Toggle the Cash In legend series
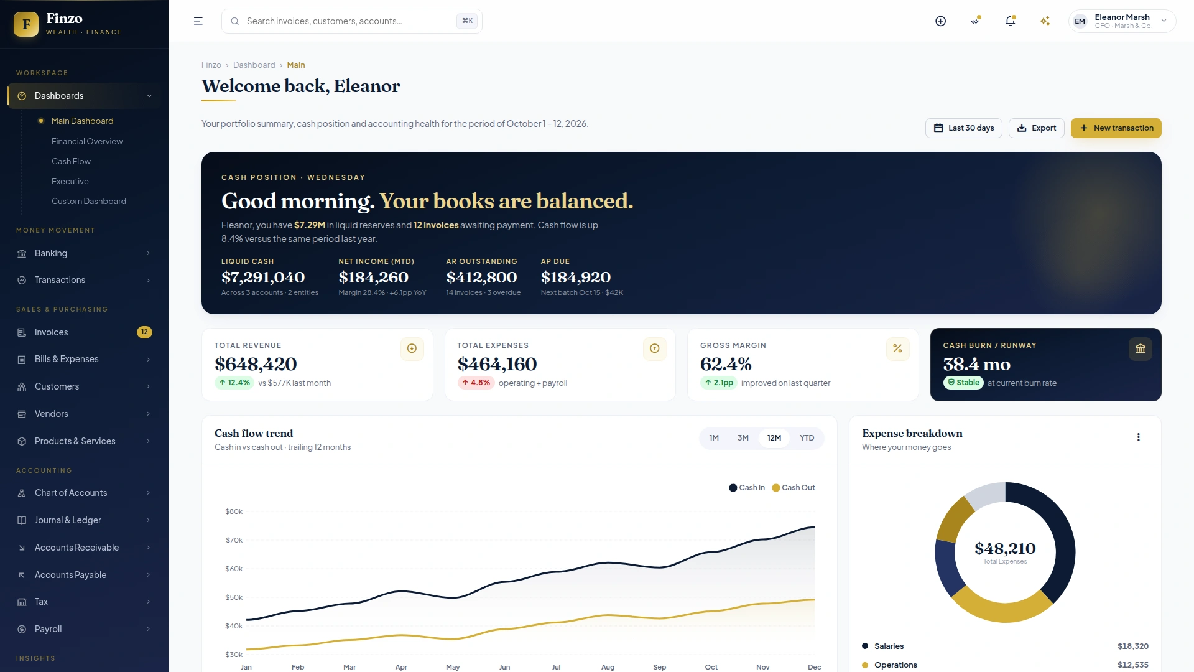The height and width of the screenshot is (672, 1194). point(747,488)
